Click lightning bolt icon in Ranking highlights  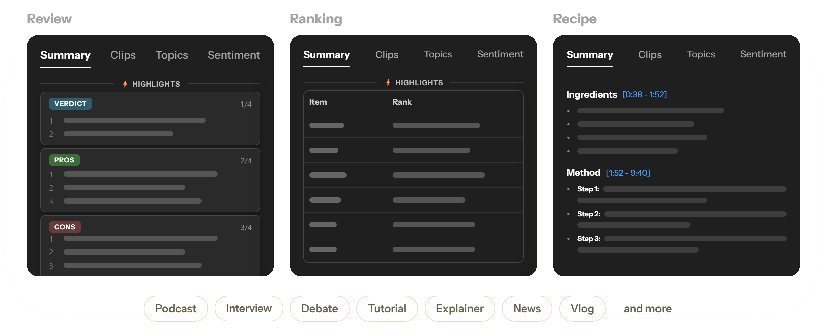(x=388, y=82)
